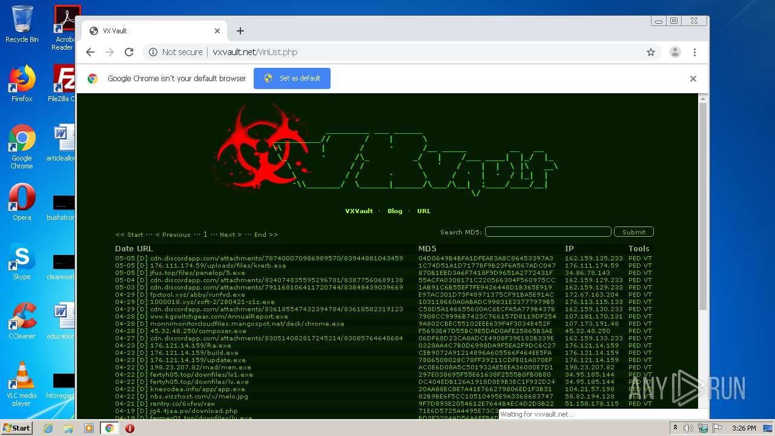Open the articleallo Word document icon
This screenshot has width=775, height=436.
pyautogui.click(x=61, y=143)
